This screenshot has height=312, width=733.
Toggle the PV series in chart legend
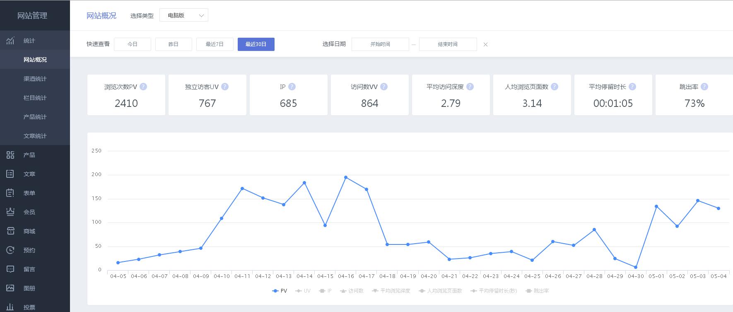pos(280,291)
